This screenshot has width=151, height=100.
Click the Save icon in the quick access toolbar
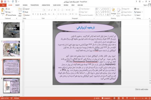5,2
